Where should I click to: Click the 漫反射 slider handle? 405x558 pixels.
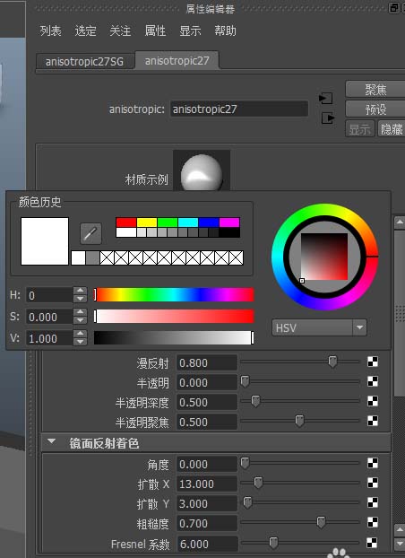tap(332, 362)
